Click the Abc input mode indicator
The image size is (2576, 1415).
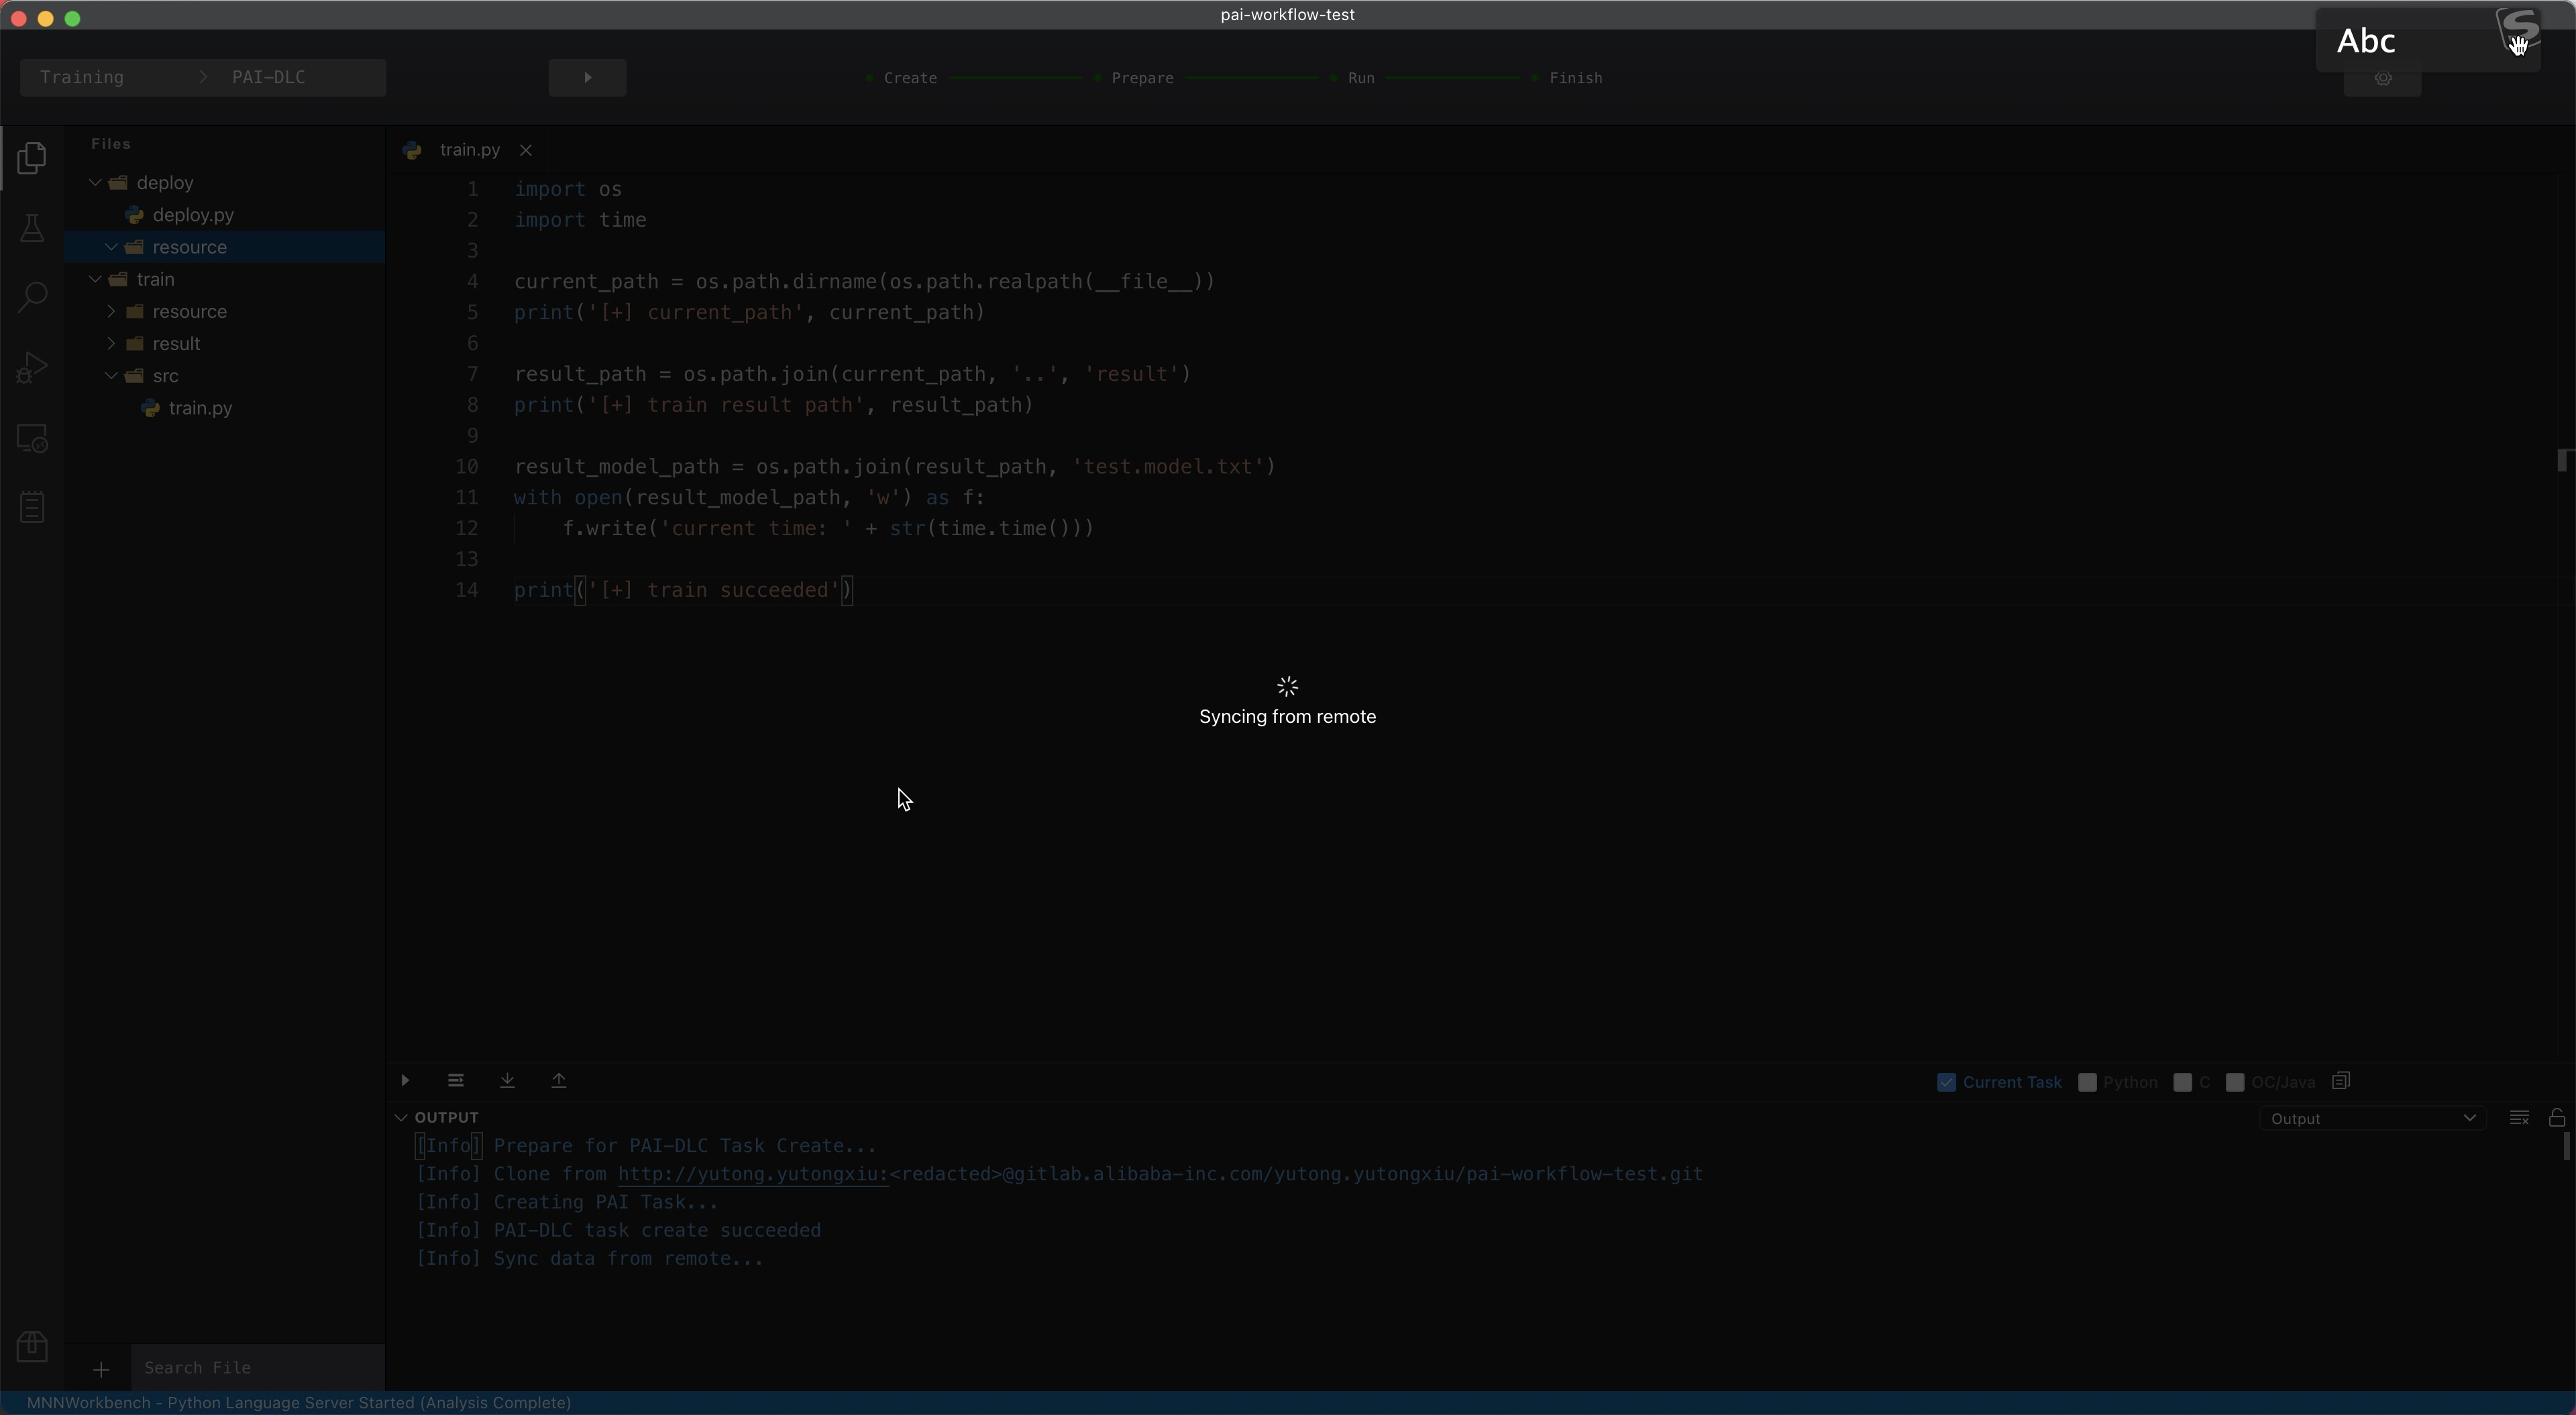2366,41
